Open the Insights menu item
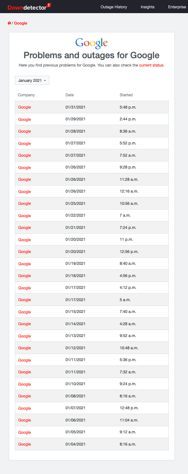This screenshot has width=188, height=474. tap(147, 7)
